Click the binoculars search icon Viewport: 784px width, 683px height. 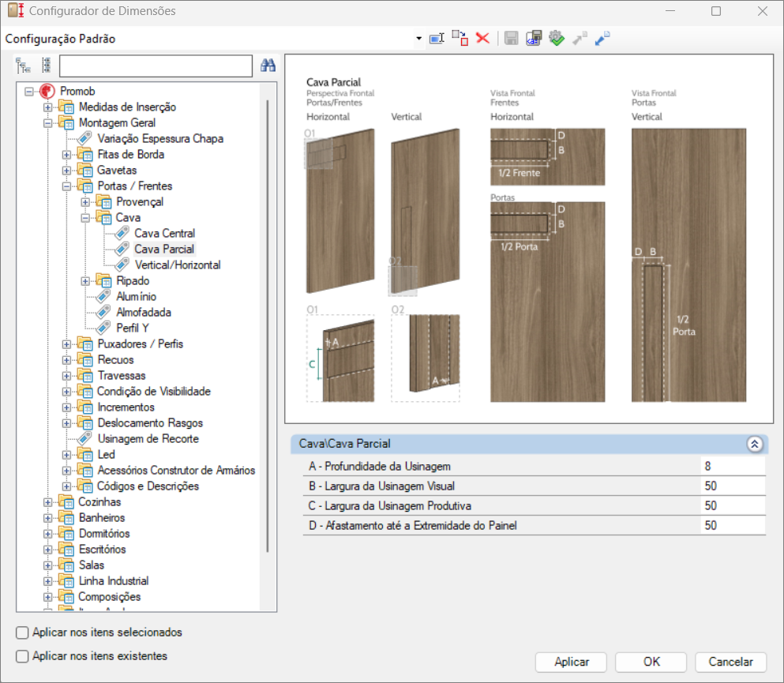pos(268,65)
